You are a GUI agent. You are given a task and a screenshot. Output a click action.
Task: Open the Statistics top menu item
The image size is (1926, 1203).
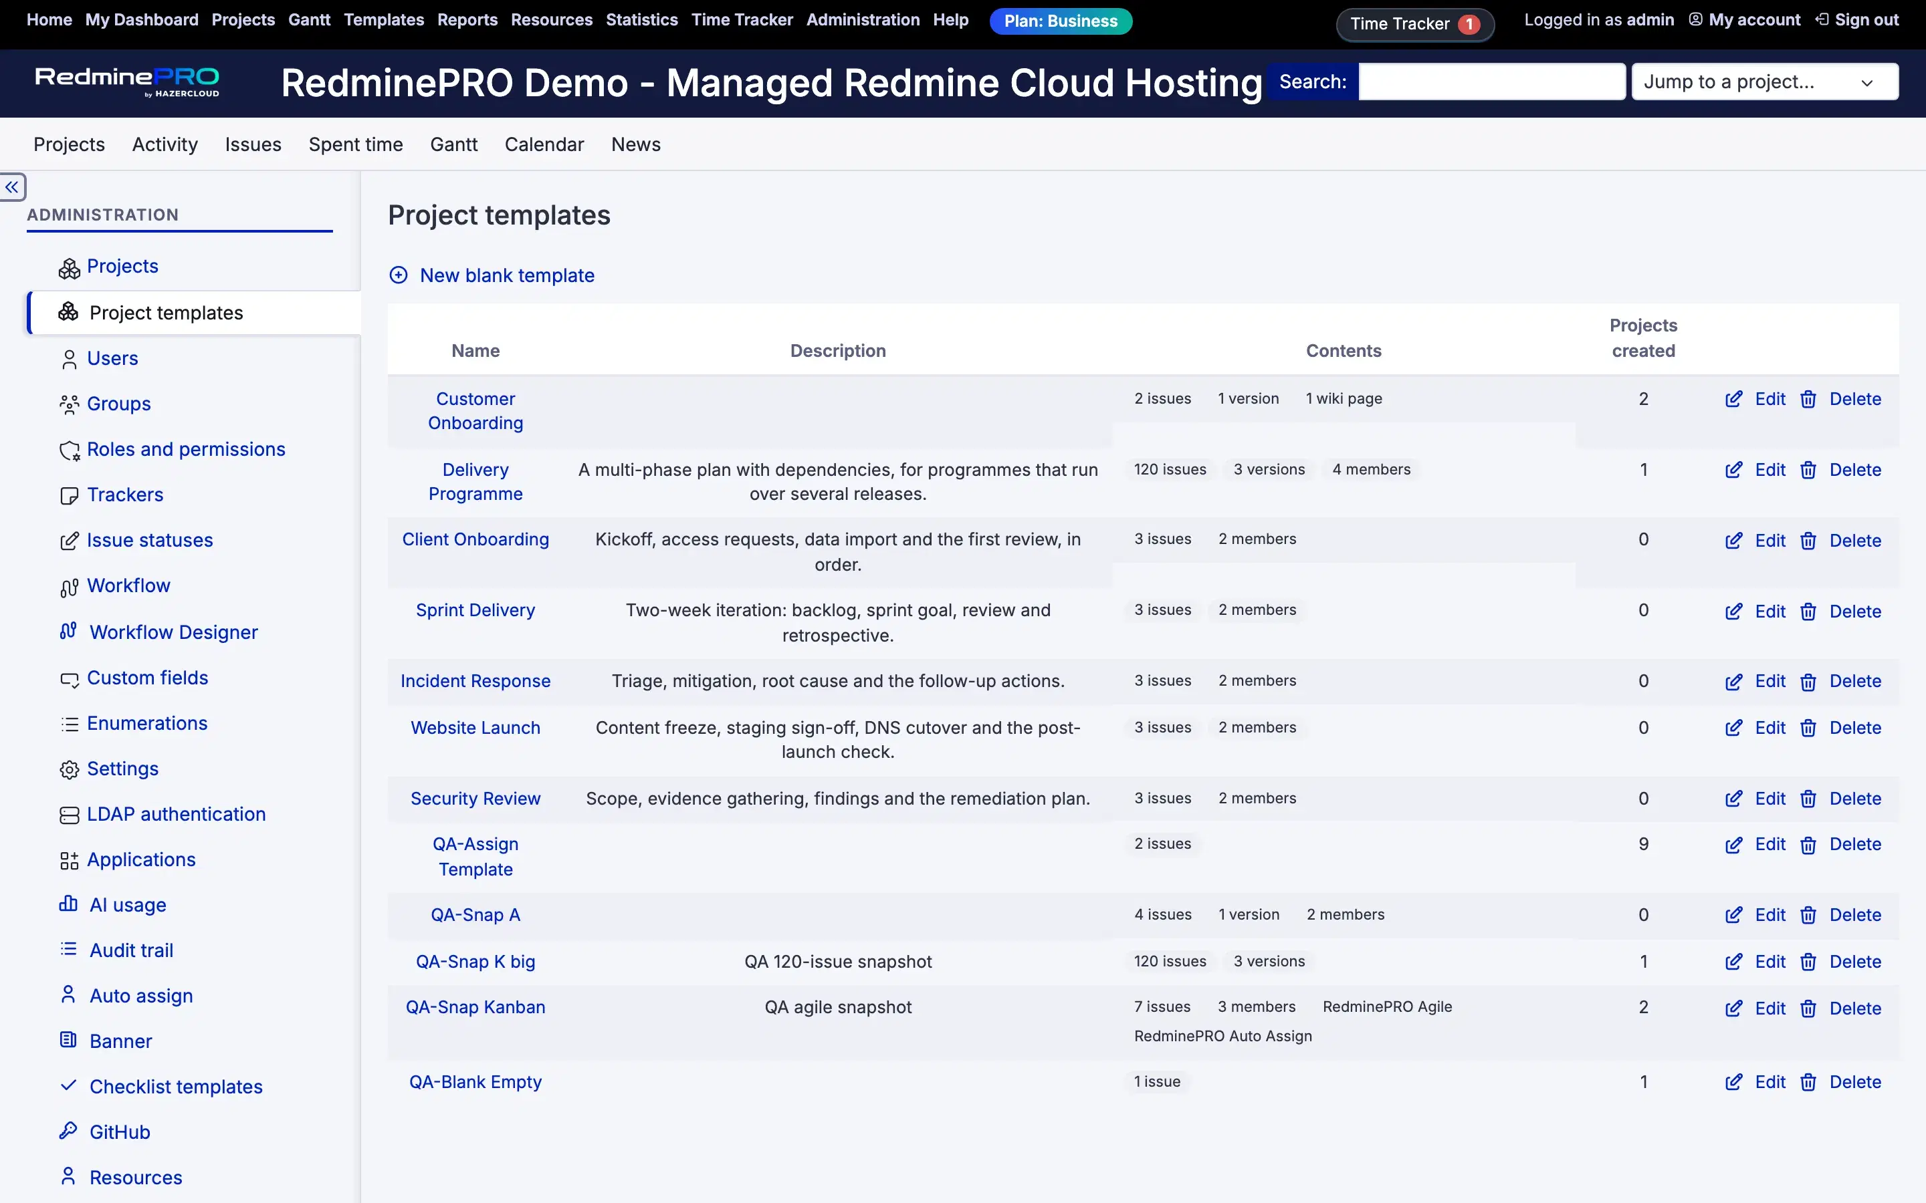tap(641, 20)
